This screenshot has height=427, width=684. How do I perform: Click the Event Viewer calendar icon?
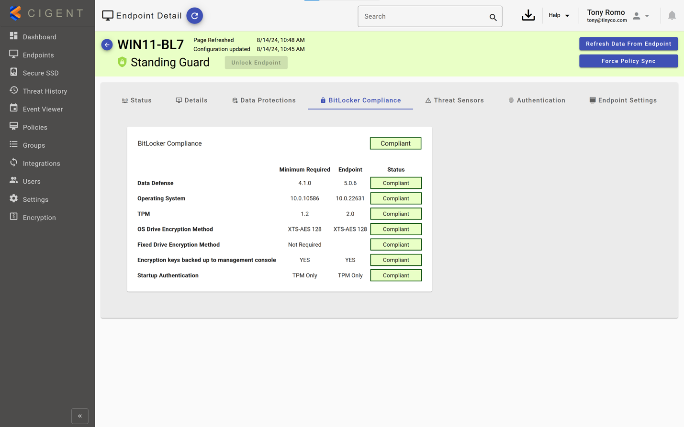coord(13,109)
